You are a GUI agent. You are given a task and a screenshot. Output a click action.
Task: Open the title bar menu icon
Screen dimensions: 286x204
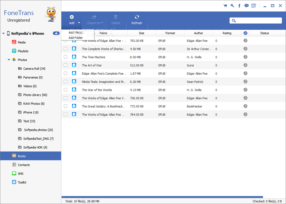point(254,6)
